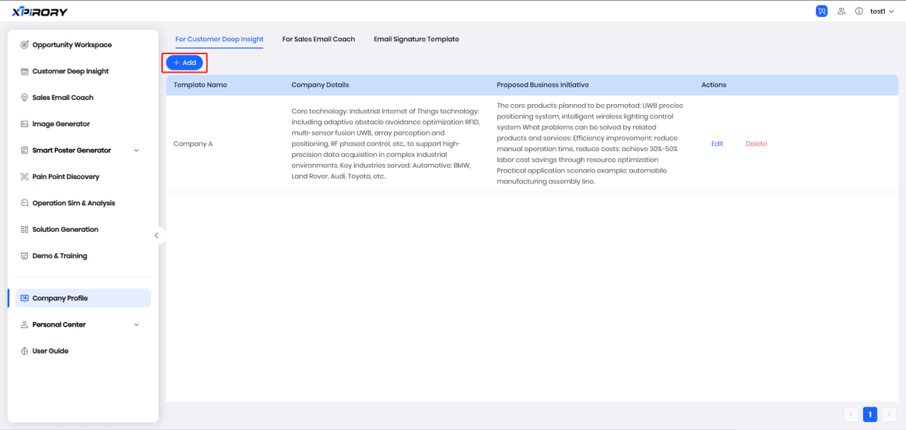The width and height of the screenshot is (906, 430).
Task: Open Pain Point Discovery page
Action: (x=66, y=177)
